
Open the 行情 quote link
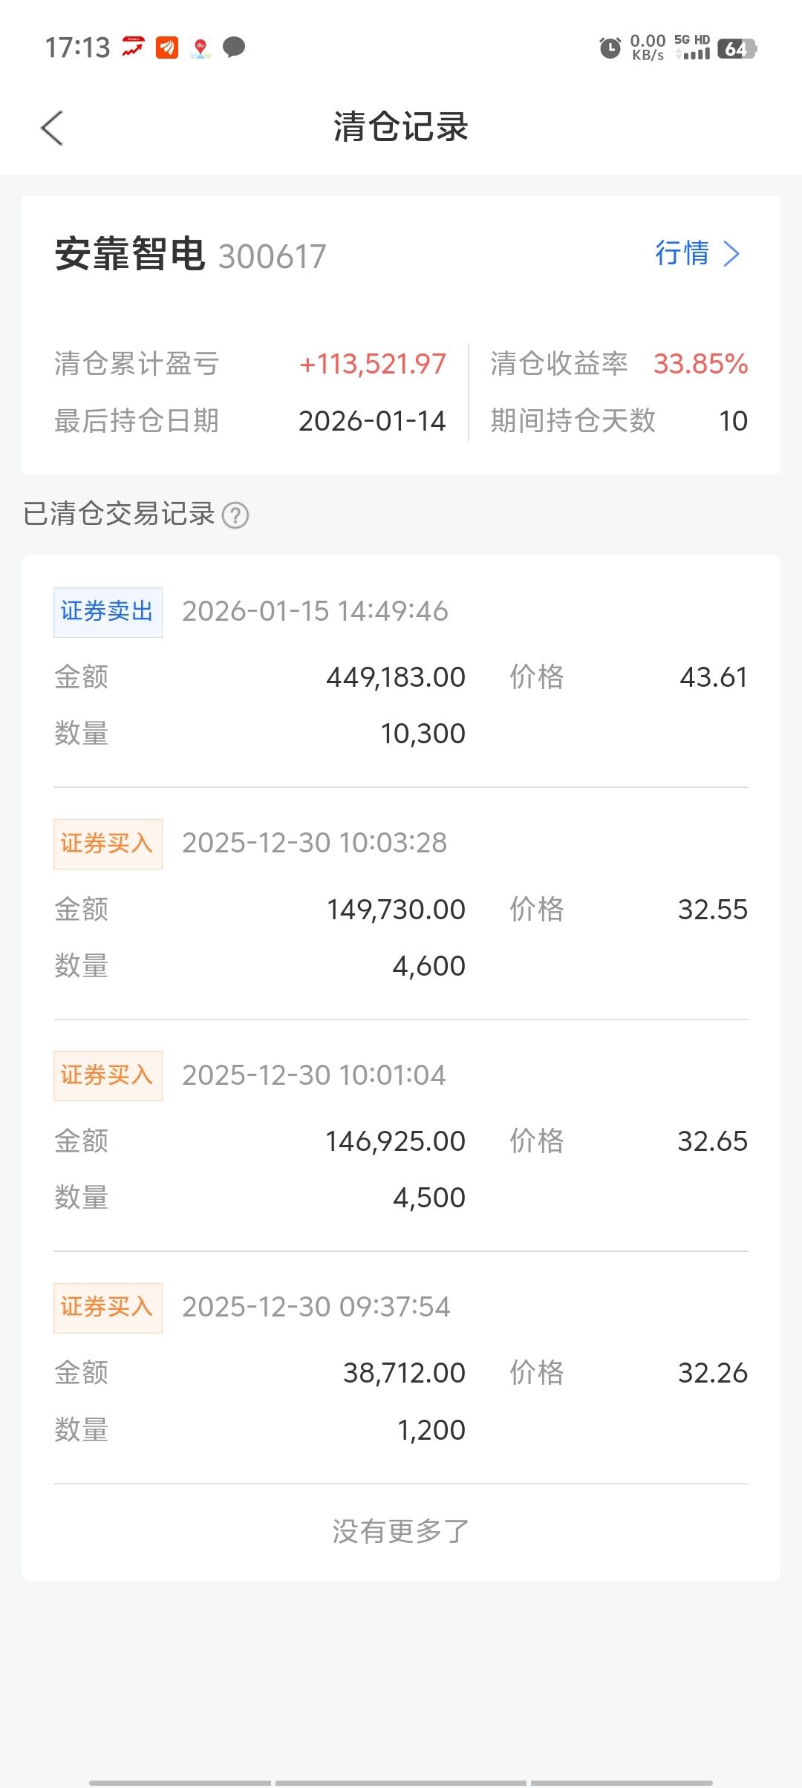pyautogui.click(x=682, y=253)
